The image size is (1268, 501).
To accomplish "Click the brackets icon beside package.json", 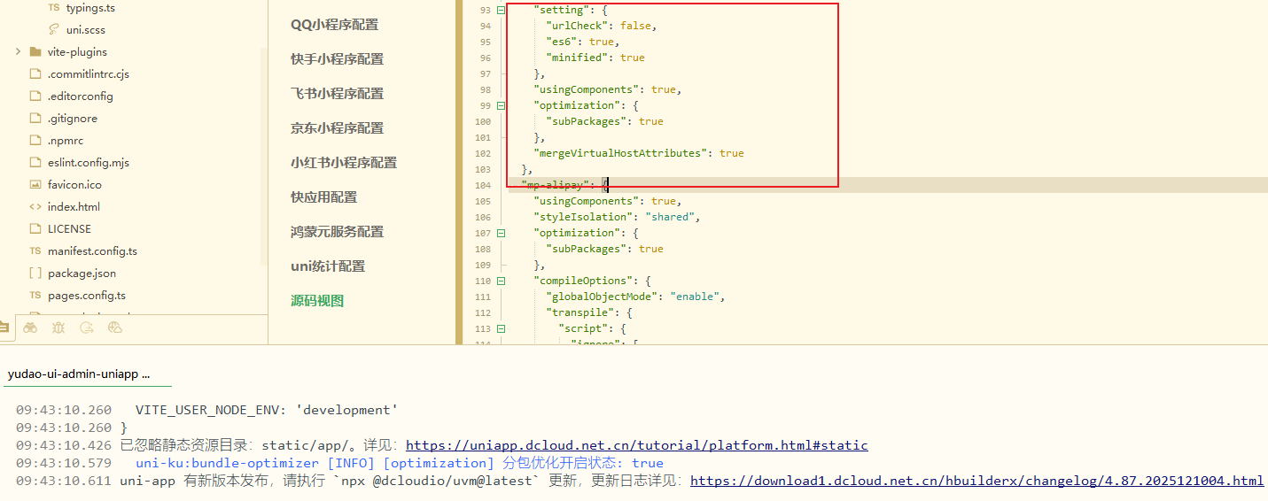I will tap(35, 274).
